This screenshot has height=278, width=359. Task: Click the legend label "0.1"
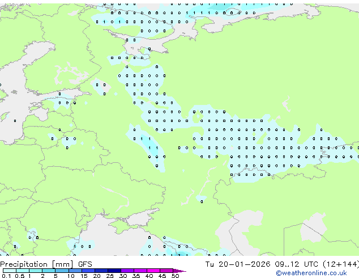6,276
